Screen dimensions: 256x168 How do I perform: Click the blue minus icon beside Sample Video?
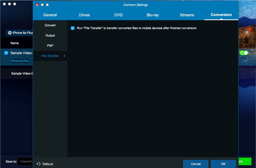(x=6, y=53)
